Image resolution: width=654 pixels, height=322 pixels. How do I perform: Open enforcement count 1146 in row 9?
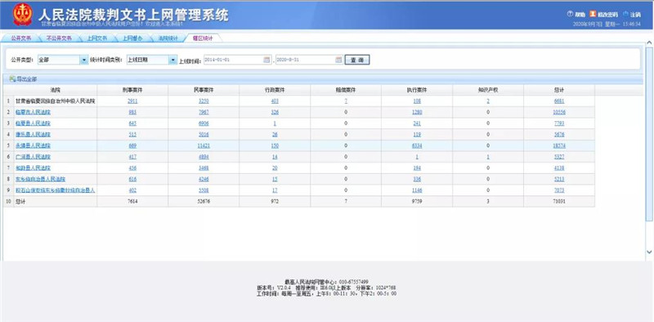(417, 190)
